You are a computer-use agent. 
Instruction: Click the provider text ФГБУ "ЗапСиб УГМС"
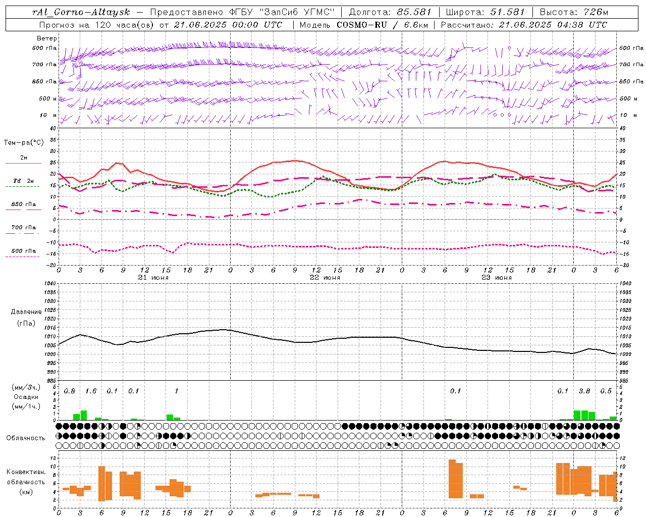283,12
